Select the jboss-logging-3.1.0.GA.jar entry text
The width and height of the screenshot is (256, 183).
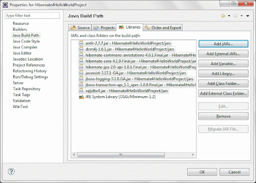coord(139,79)
